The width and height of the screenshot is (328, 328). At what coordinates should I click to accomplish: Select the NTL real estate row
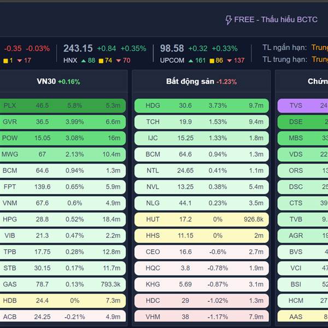click(201, 171)
